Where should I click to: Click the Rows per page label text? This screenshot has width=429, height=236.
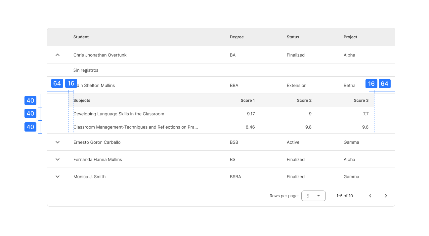pyautogui.click(x=284, y=196)
